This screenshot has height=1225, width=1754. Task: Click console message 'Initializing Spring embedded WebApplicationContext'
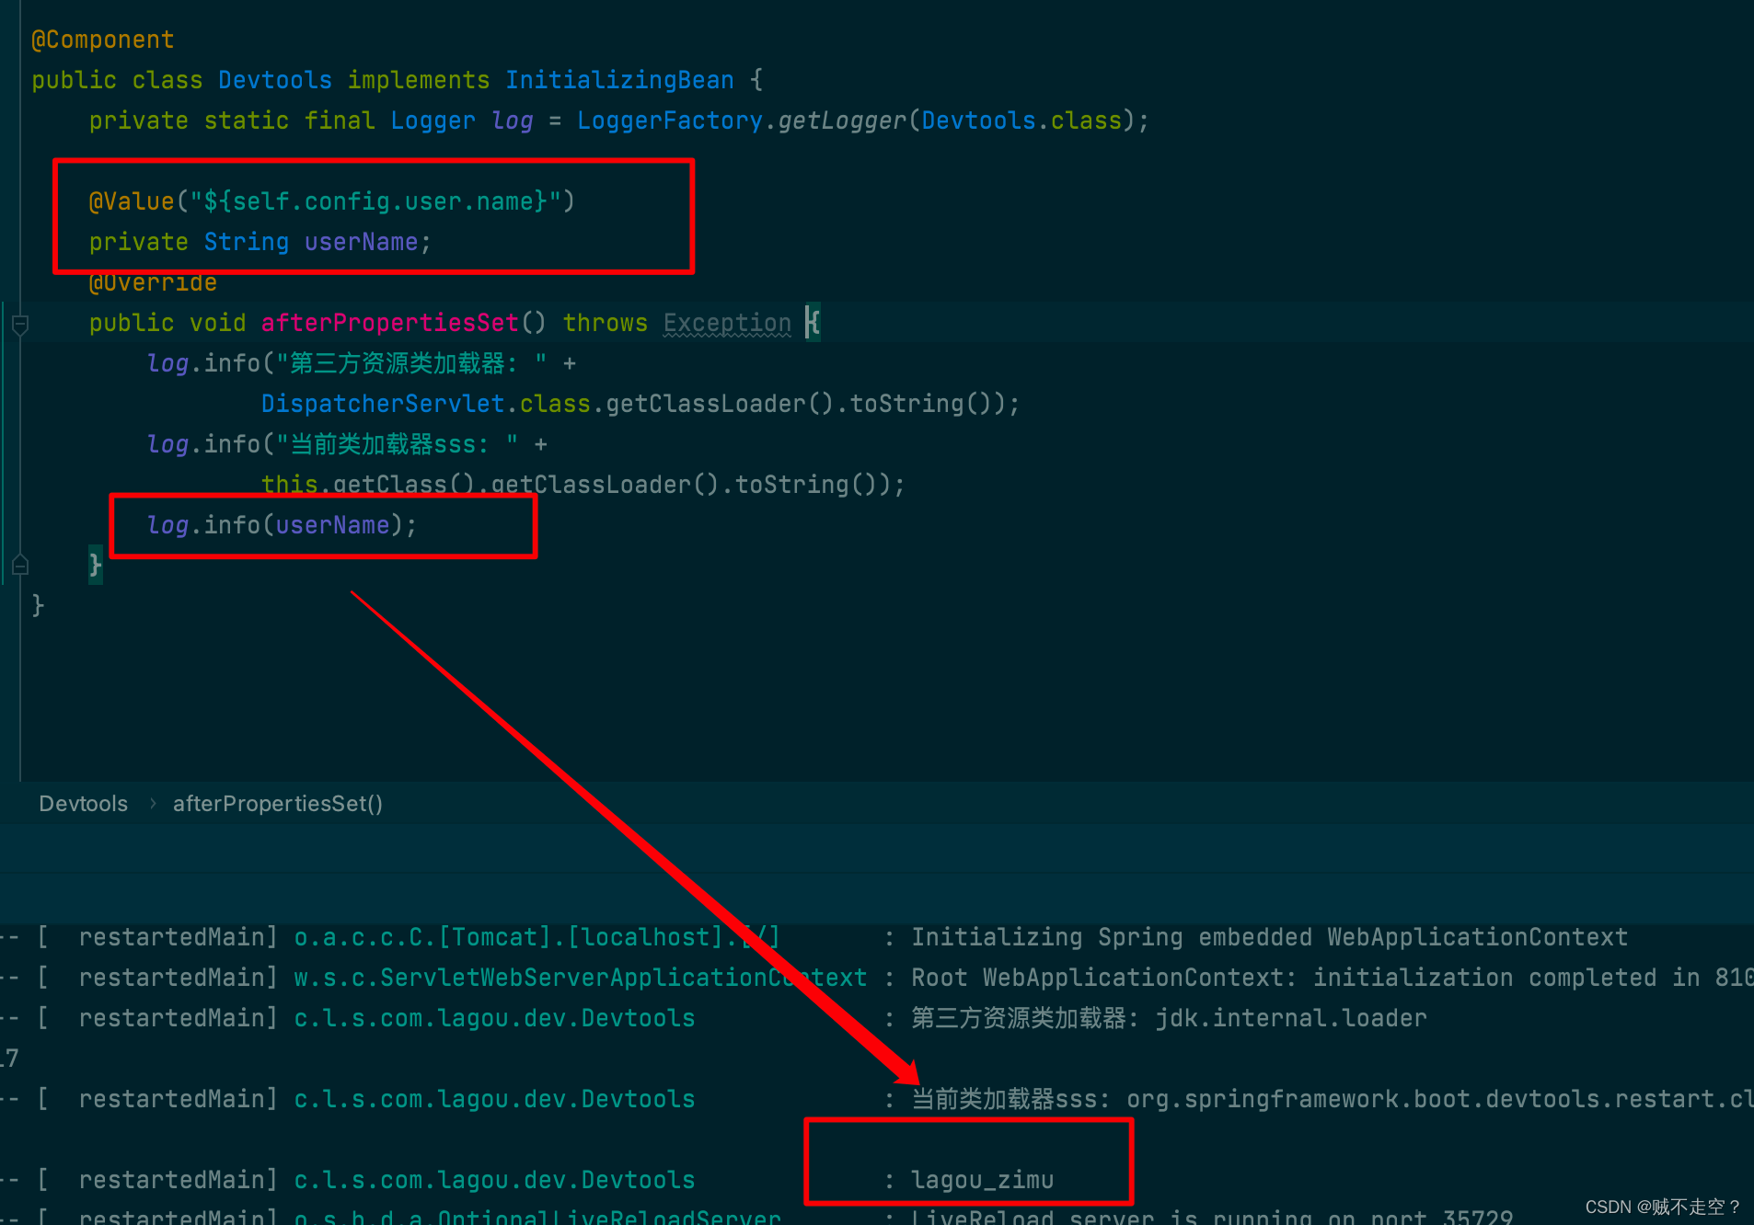coord(1269,937)
